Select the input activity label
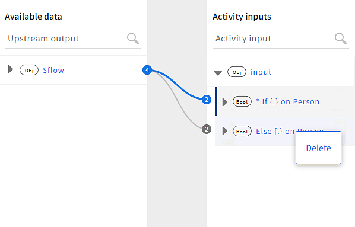 (x=261, y=72)
